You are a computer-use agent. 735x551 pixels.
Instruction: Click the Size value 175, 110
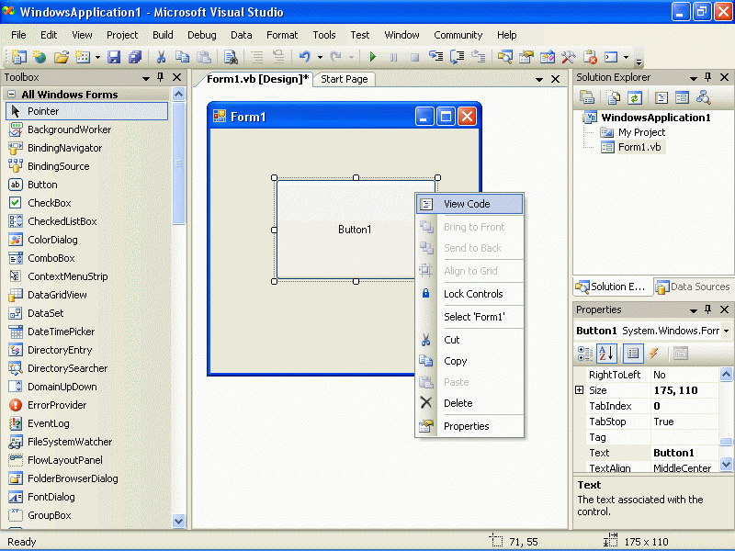pos(684,389)
